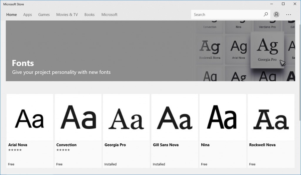
Task: Click the Arial Nova Ag tile in banner
Action: coord(238,49)
